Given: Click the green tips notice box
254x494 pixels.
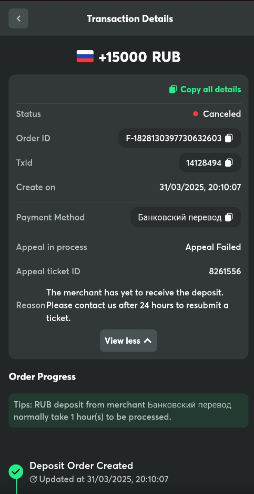Looking at the screenshot, I should point(128,411).
